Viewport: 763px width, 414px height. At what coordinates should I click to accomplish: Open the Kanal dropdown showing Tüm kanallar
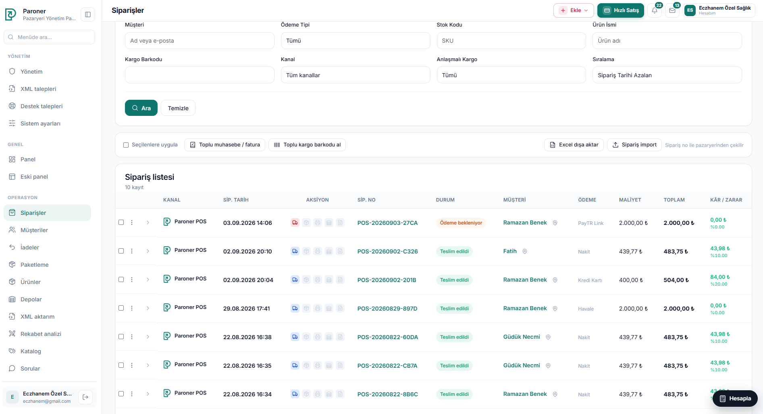(x=356, y=75)
